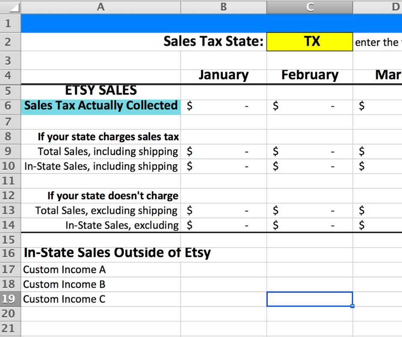Select the February column heading cell
Image resolution: width=402 pixels, height=337 pixels.
(310, 76)
